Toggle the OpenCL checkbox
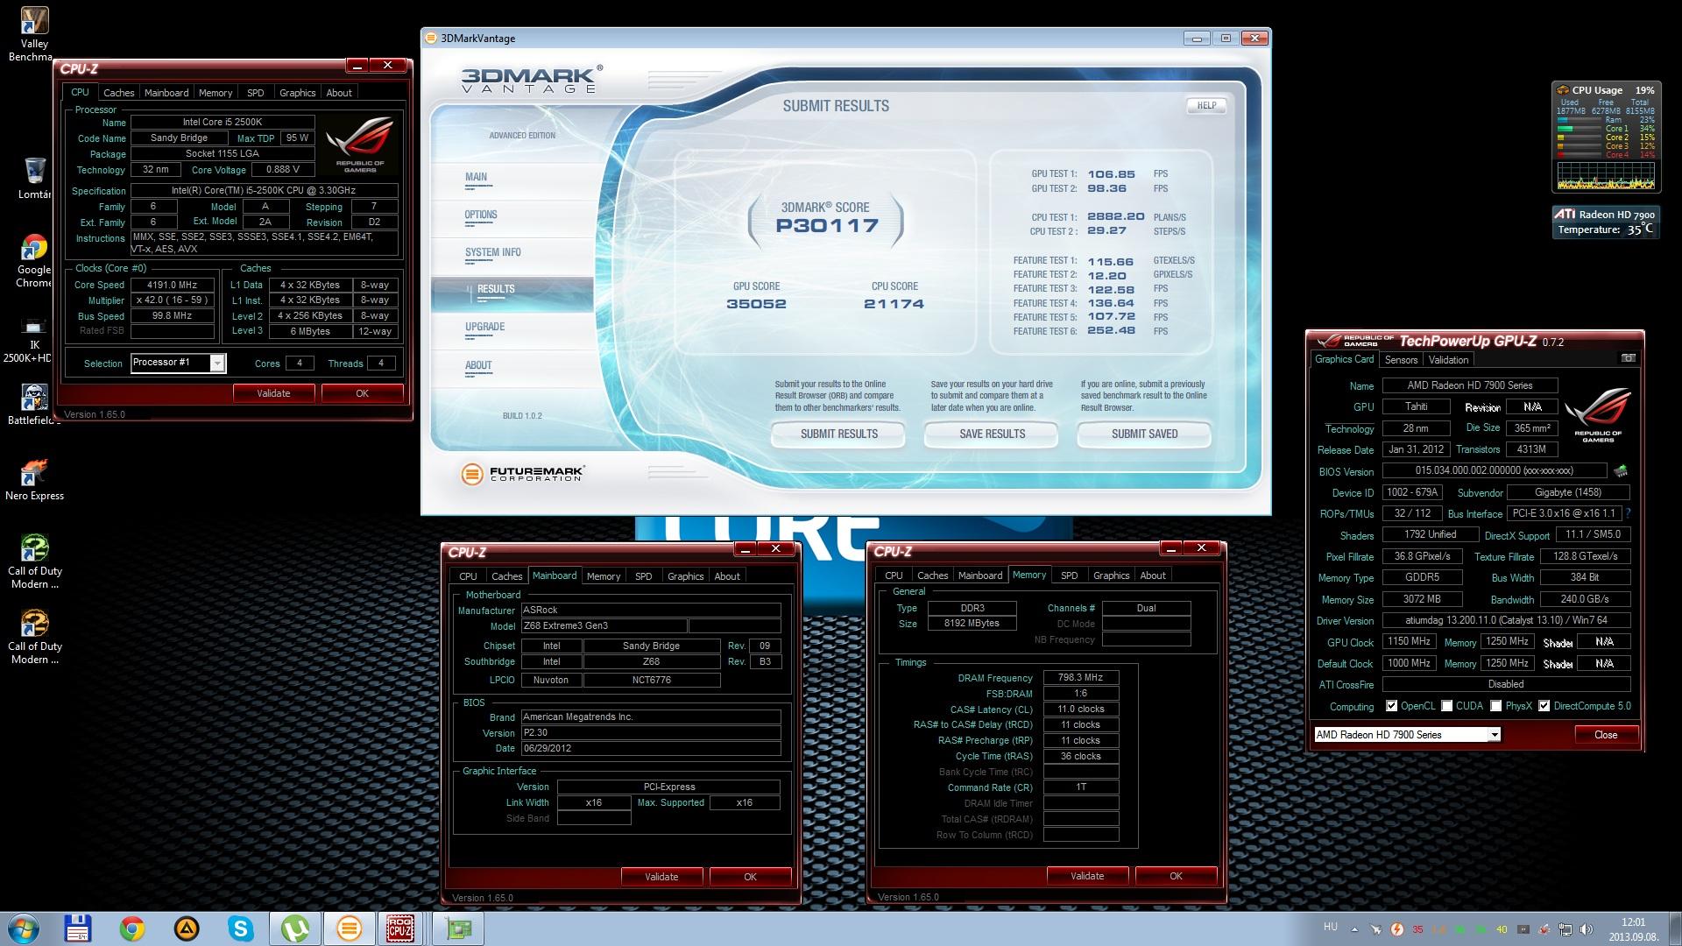1682x946 pixels. coord(1392,706)
